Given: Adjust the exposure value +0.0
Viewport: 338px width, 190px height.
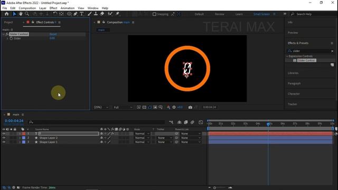Looking at the screenshot, I should pyautogui.click(x=180, y=107).
